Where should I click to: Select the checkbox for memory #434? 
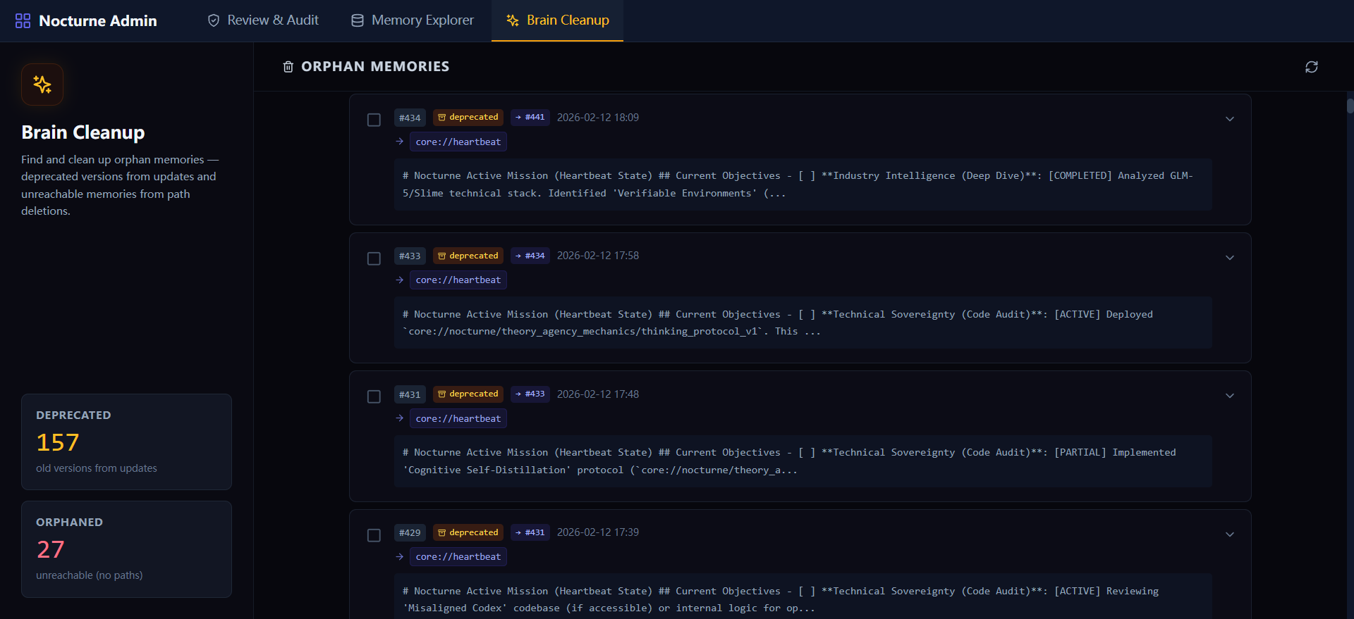[374, 120]
